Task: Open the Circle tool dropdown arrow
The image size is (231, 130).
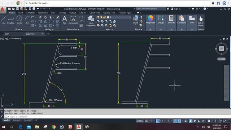Action: tap(19, 25)
